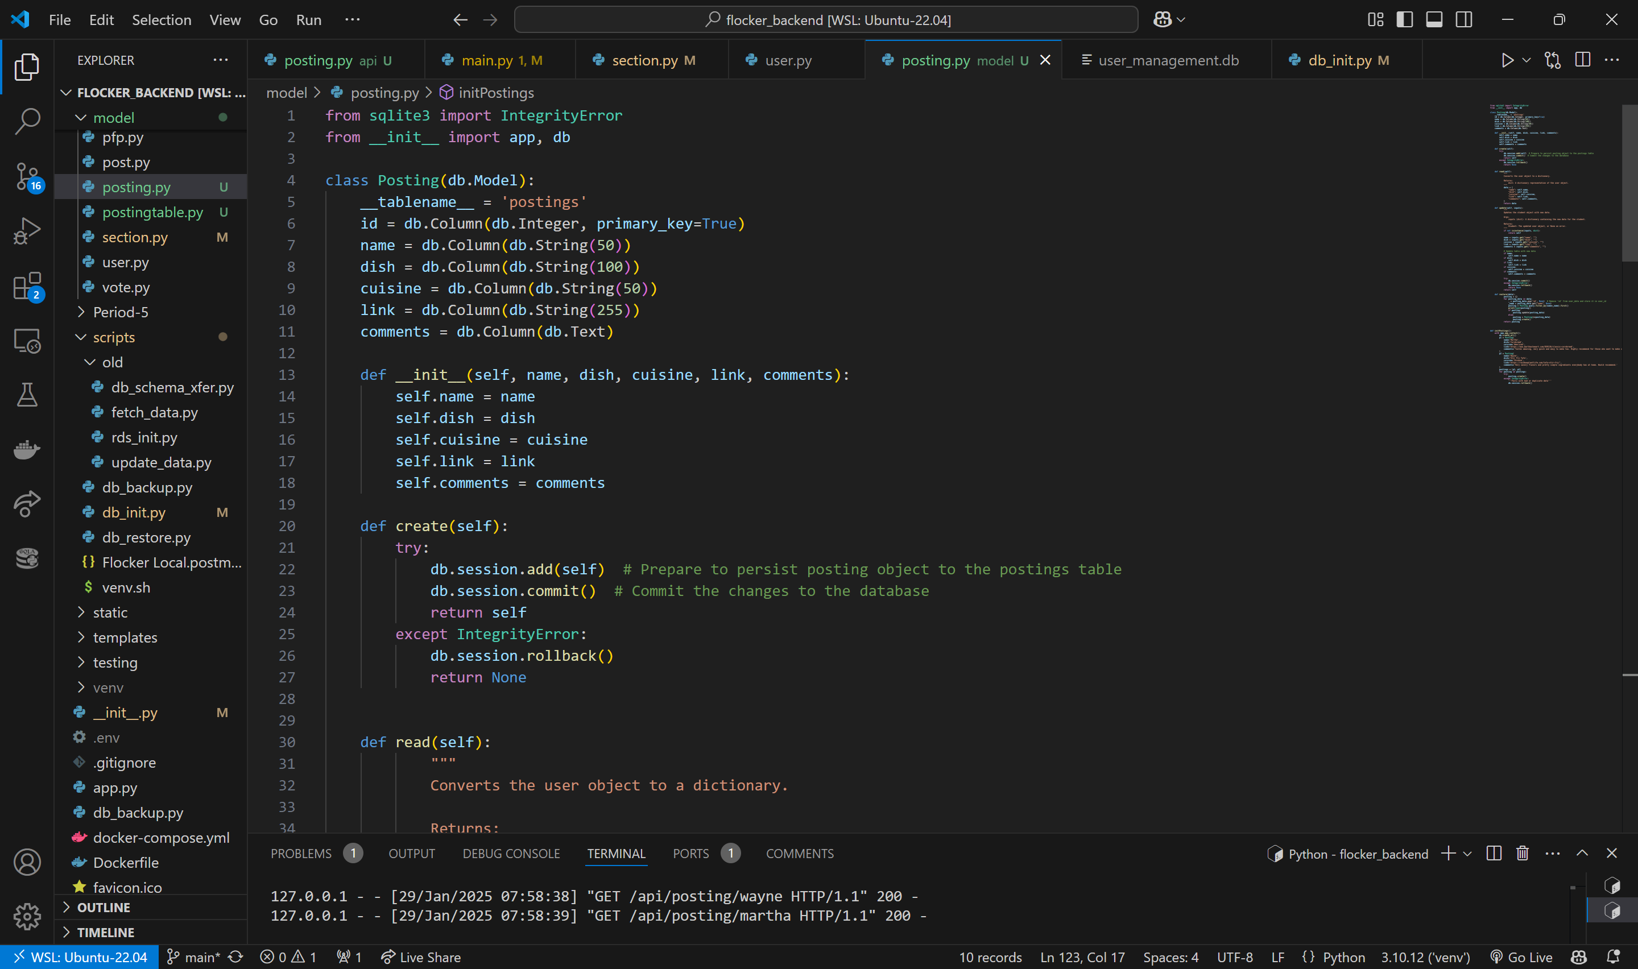This screenshot has height=969, width=1638.
Task: Open the Run menu
Action: (308, 19)
